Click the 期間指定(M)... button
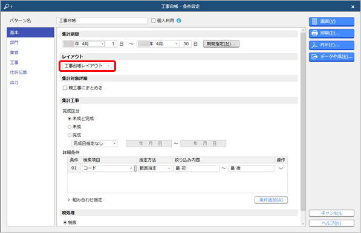 pos(221,44)
